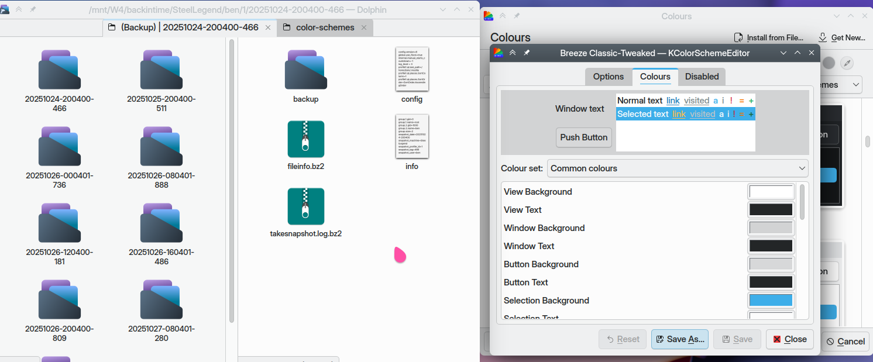Open folder 20251026-000401-736
873x362 pixels.
pos(60,146)
